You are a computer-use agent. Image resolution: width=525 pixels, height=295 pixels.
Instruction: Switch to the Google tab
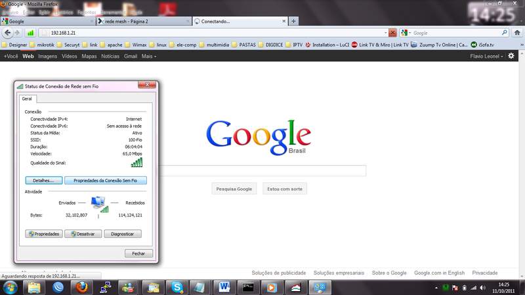(47, 21)
